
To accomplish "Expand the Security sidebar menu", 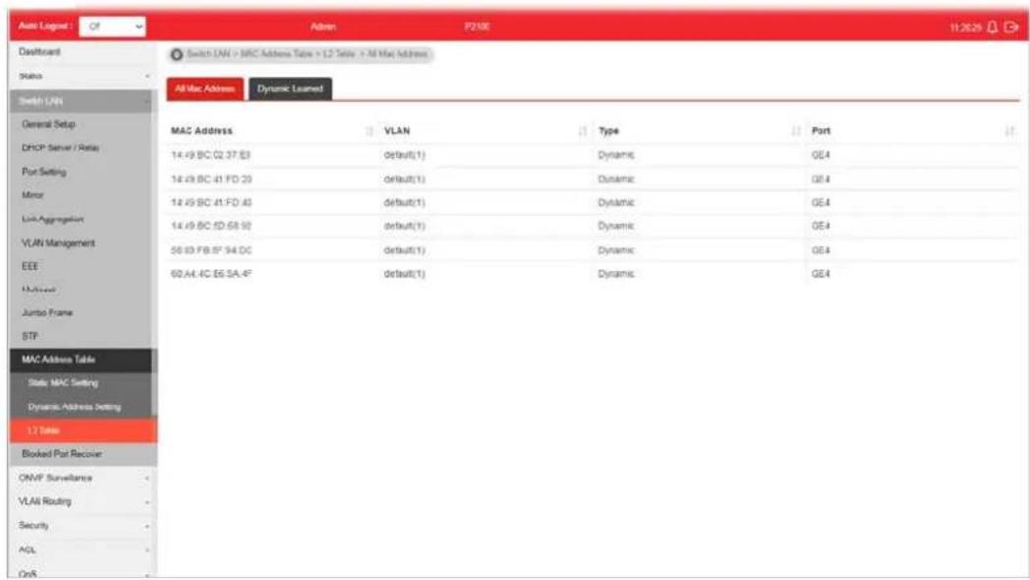I will point(83,526).
